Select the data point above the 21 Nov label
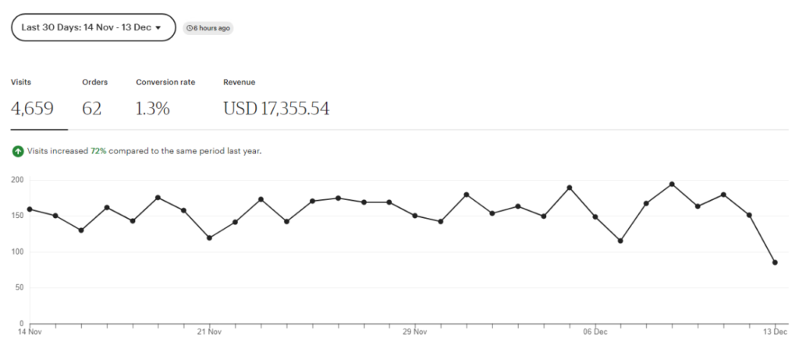 click(209, 237)
